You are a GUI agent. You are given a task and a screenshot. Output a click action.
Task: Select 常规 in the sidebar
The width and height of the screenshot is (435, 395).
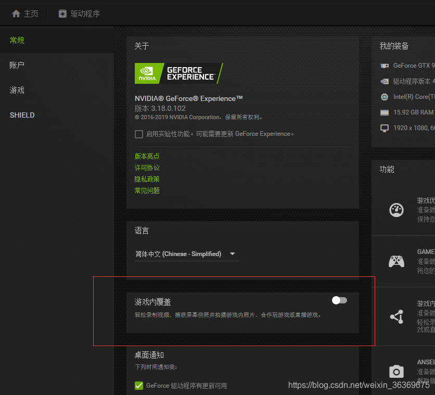(57, 41)
